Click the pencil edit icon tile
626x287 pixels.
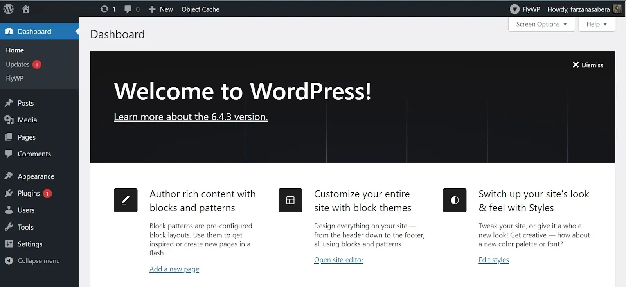point(126,200)
